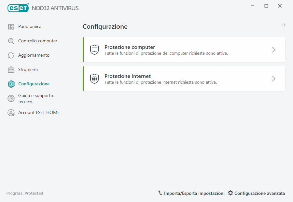Click the Configurazione avanzata gear icon
293x202 pixels.
(x=230, y=193)
